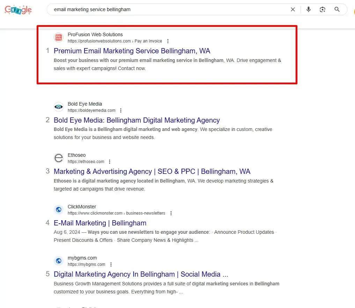Screen dimensions: 355x308
Task: Open more options for Bold Eye Media result
Action: pos(121,110)
